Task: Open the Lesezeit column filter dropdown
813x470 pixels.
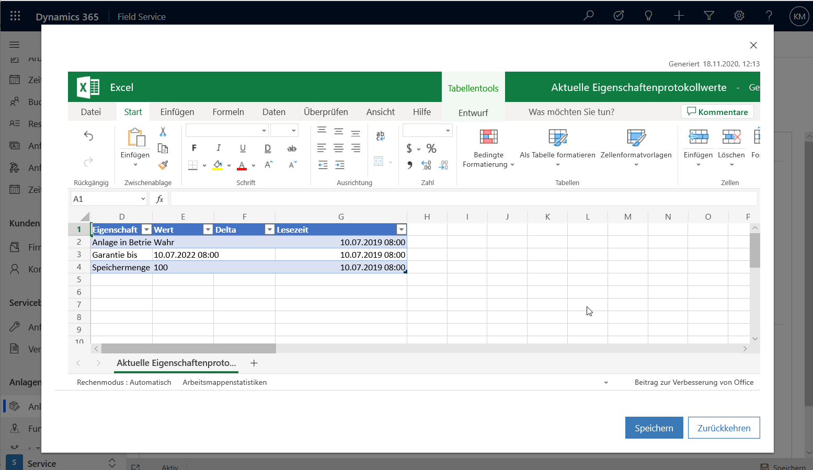Action: click(401, 230)
